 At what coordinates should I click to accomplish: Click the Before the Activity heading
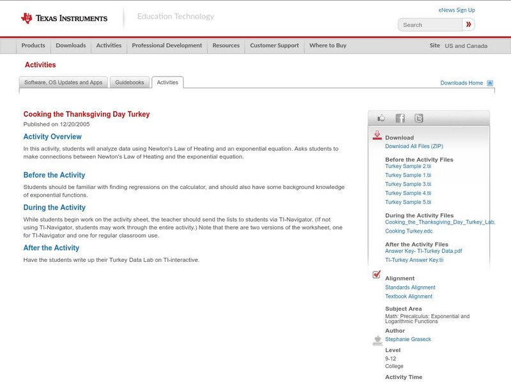click(54, 175)
